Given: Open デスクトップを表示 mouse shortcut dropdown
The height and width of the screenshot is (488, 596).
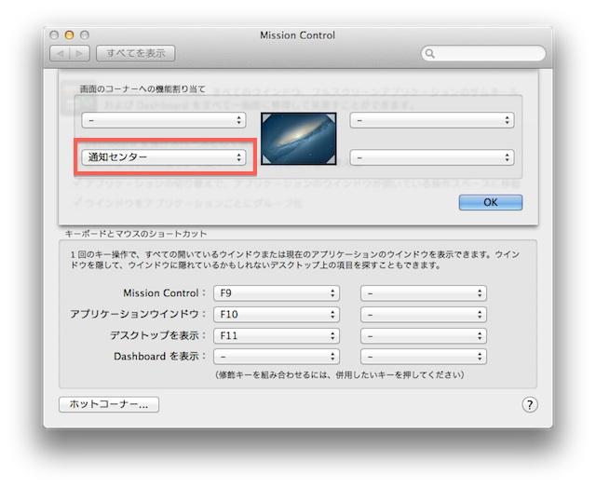Looking at the screenshot, I should pyautogui.click(x=424, y=335).
